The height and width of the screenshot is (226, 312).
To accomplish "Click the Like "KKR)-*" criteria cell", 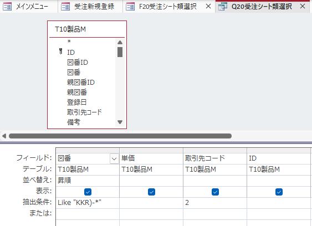I will click(x=88, y=203).
